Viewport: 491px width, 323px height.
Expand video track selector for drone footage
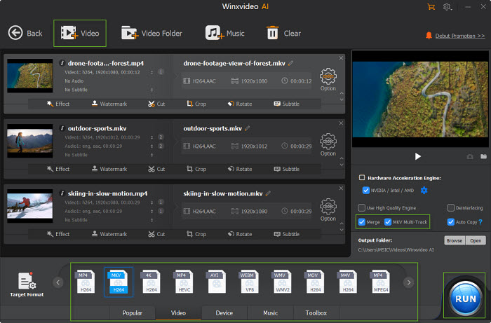[x=152, y=72]
